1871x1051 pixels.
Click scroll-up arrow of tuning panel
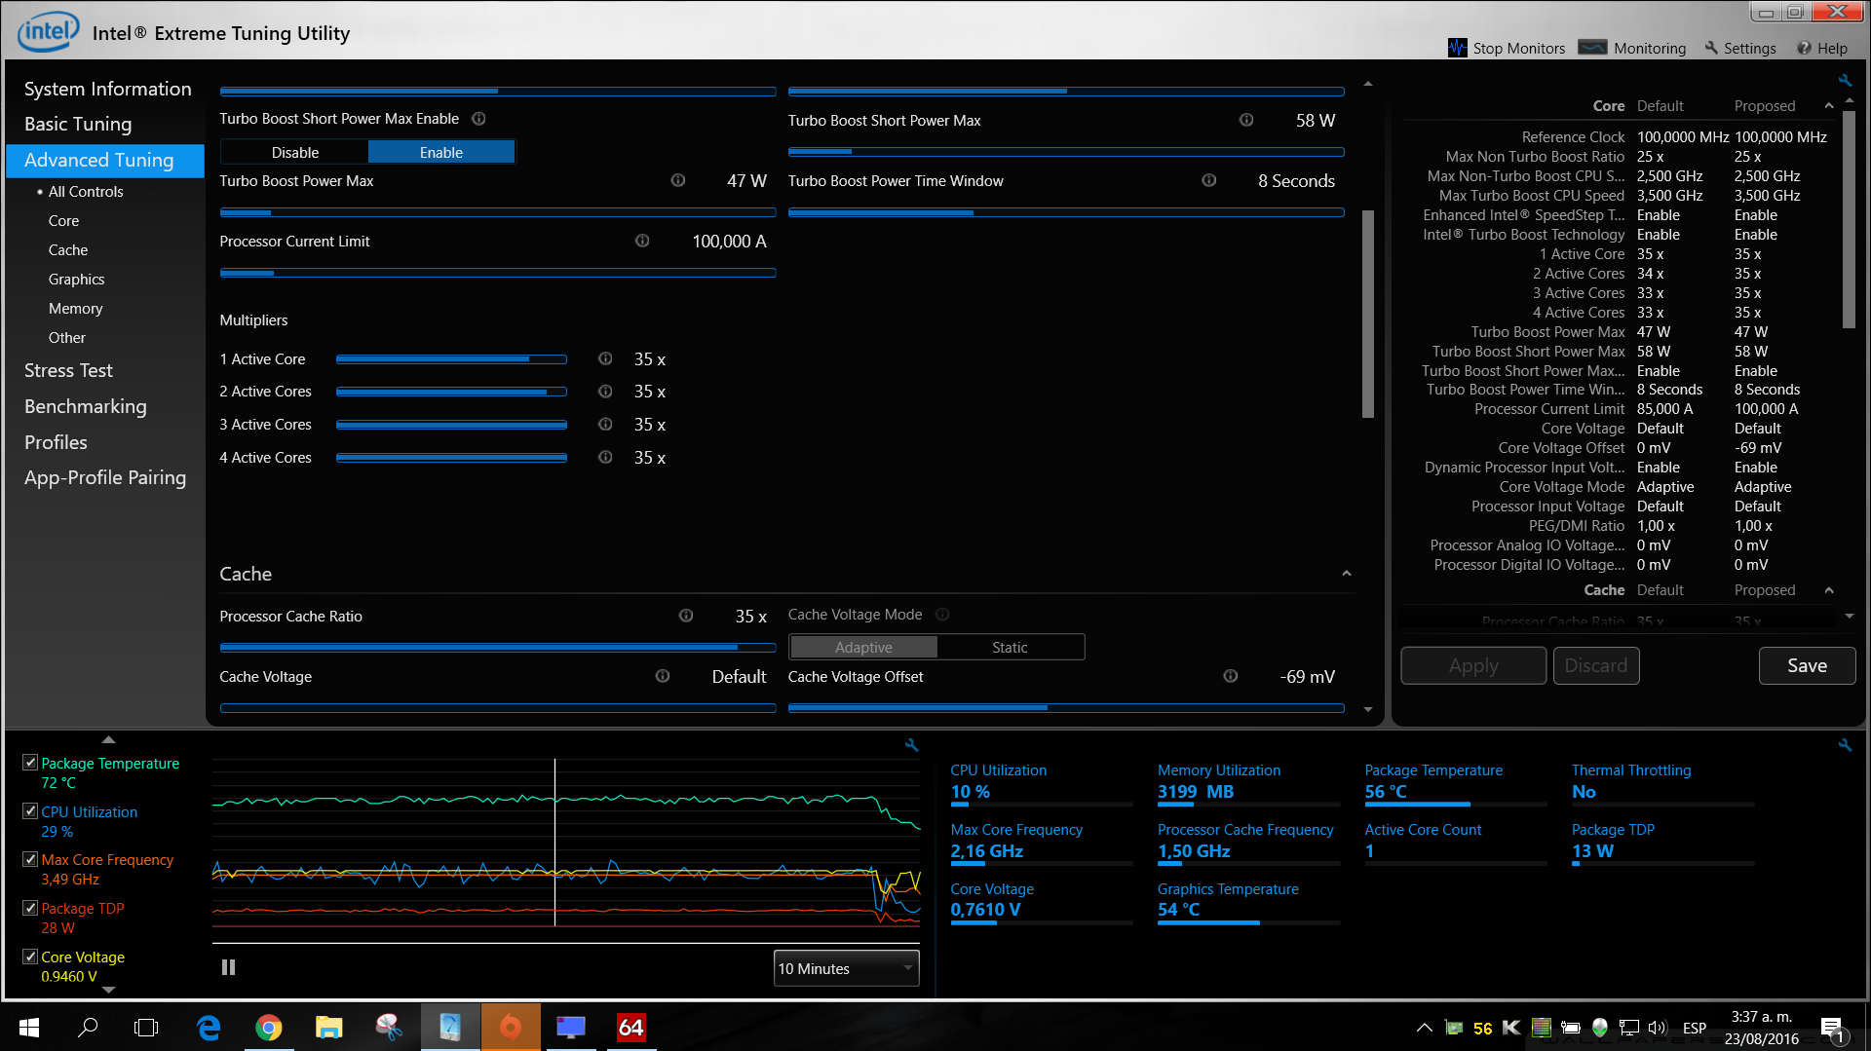coord(1368,85)
